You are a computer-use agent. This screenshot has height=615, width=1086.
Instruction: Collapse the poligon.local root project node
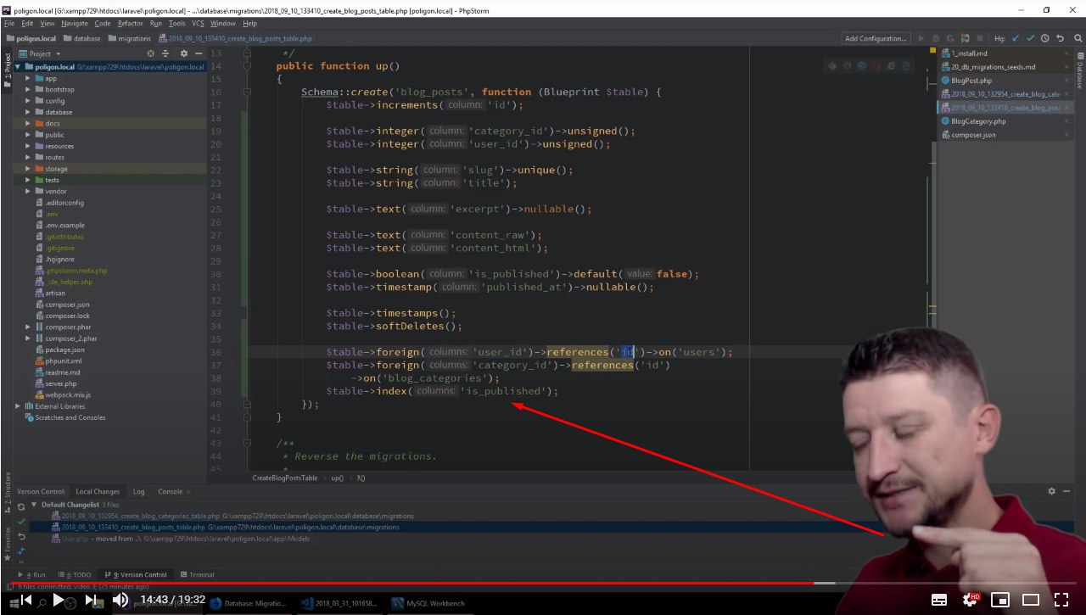19,66
